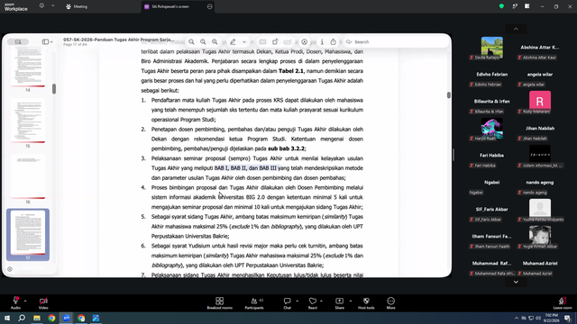The width and height of the screenshot is (577, 324).
Task: Click zoom in in the PDF toolbar
Action: pos(215,42)
